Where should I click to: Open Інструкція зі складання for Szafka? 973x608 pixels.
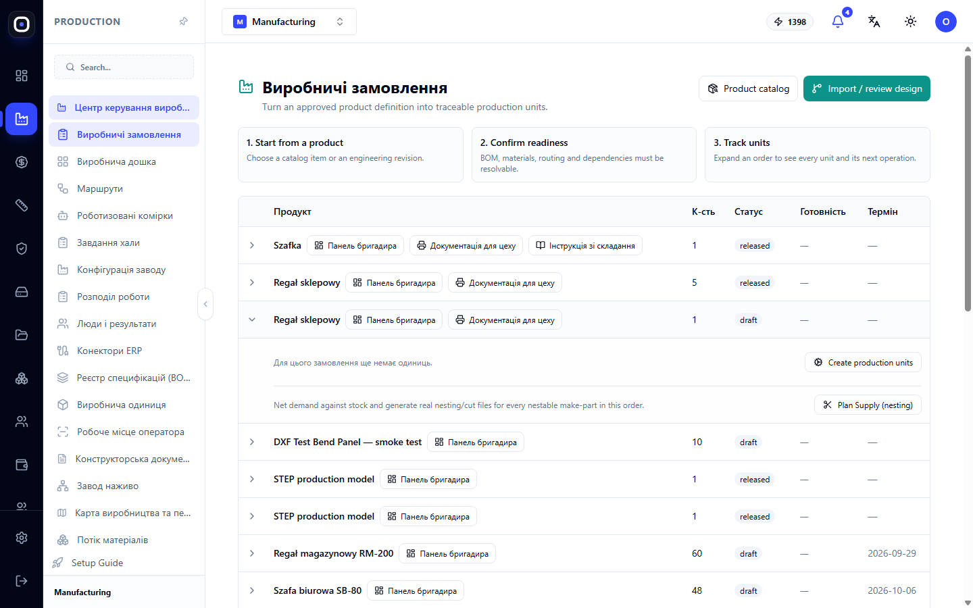pyautogui.click(x=585, y=245)
